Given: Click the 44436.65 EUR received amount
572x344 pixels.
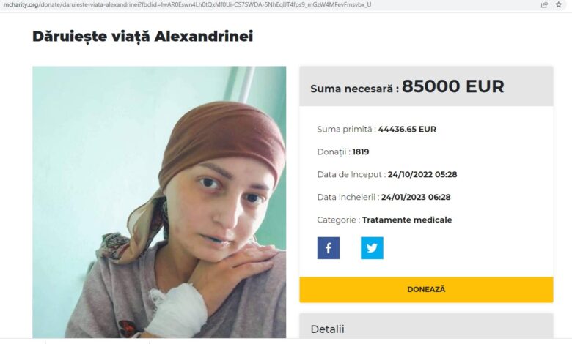Looking at the screenshot, I should (x=407, y=130).
